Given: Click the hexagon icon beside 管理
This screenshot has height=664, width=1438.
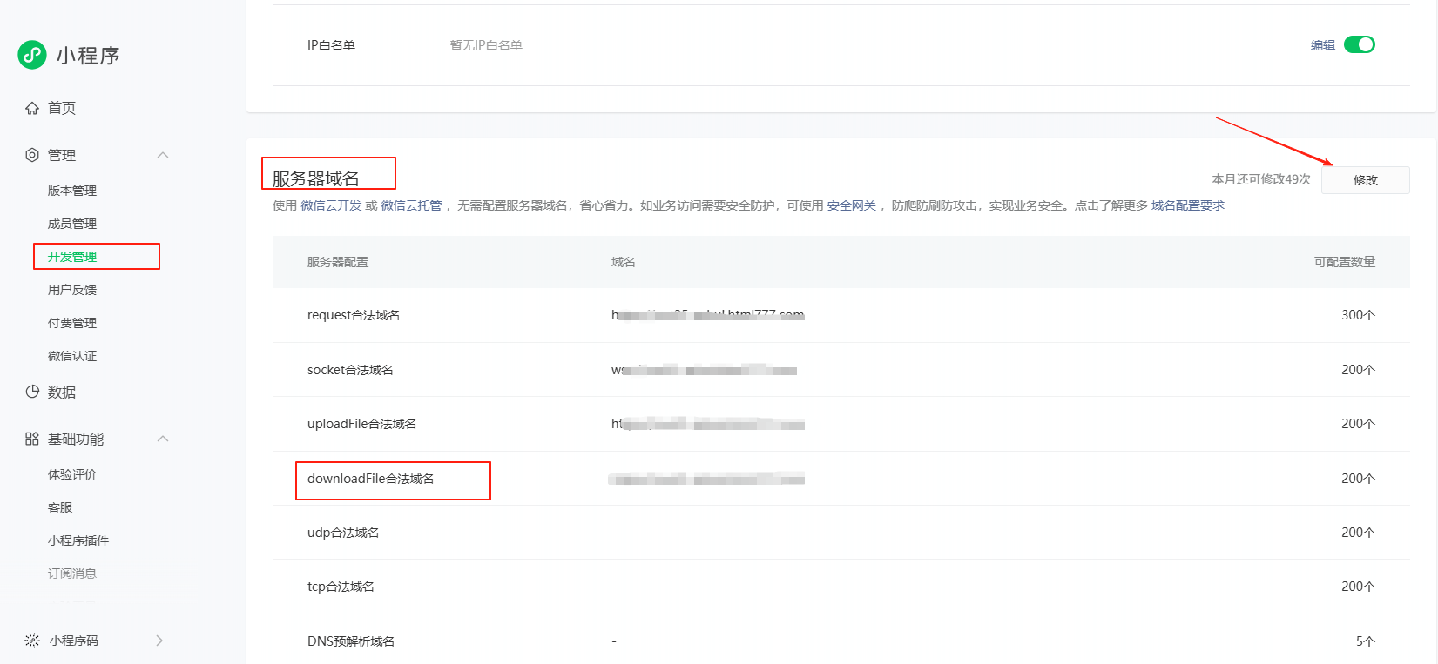Looking at the screenshot, I should [32, 155].
